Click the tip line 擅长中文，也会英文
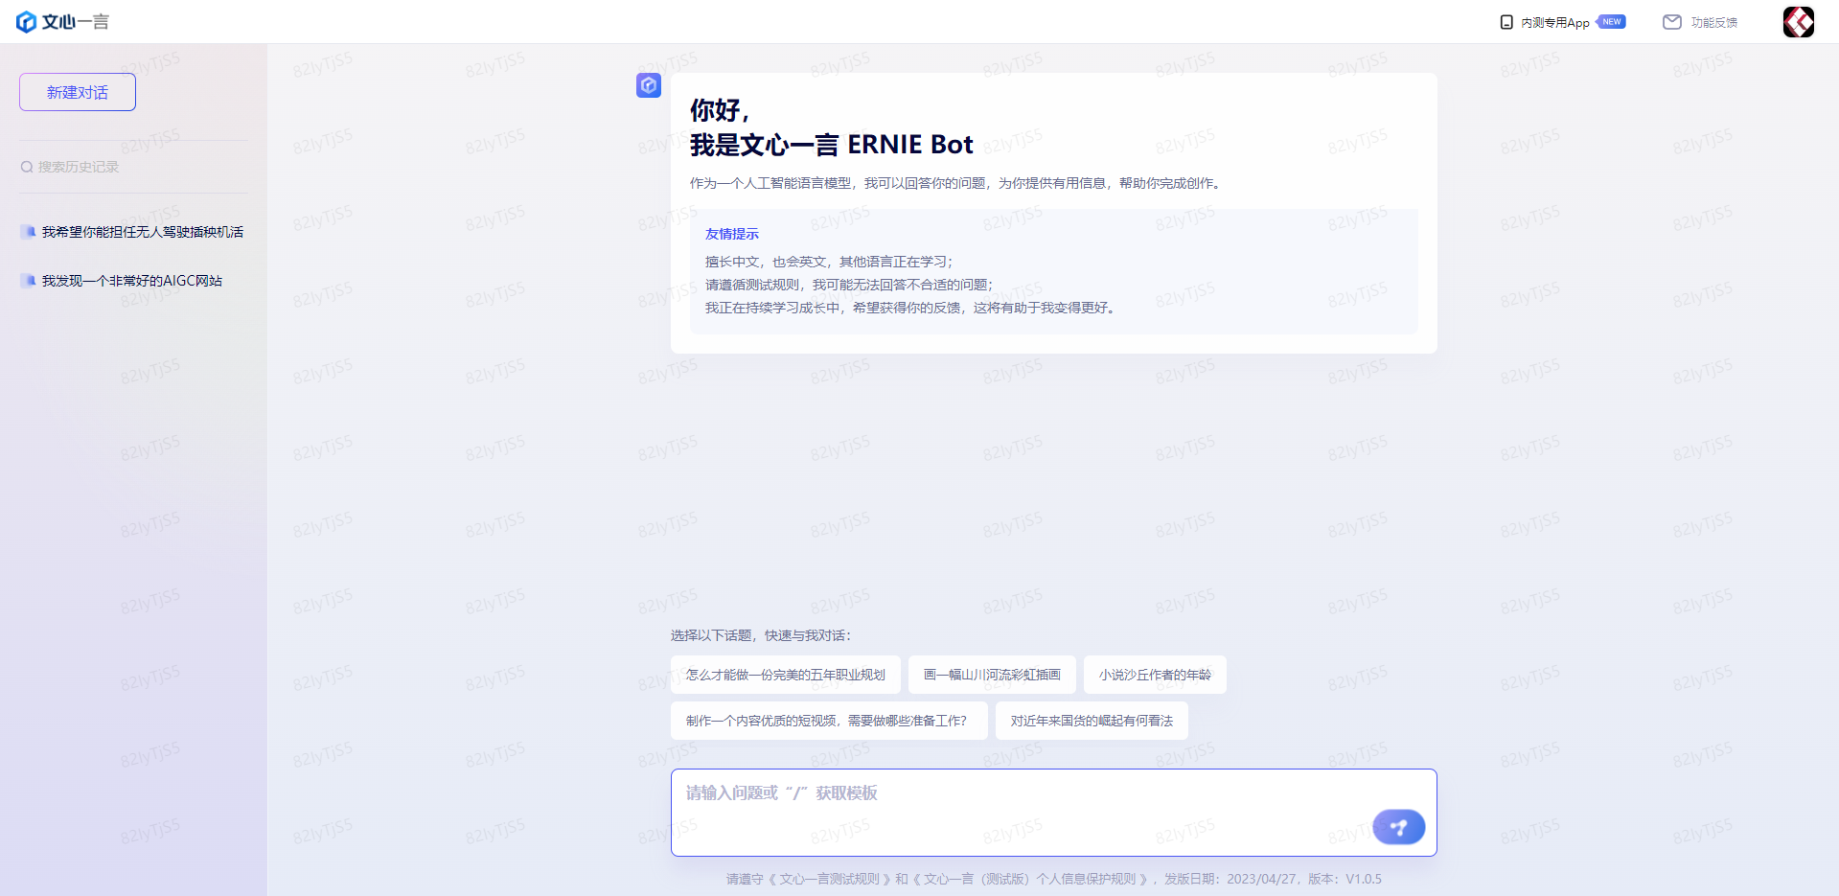The width and height of the screenshot is (1839, 896). pos(829,262)
